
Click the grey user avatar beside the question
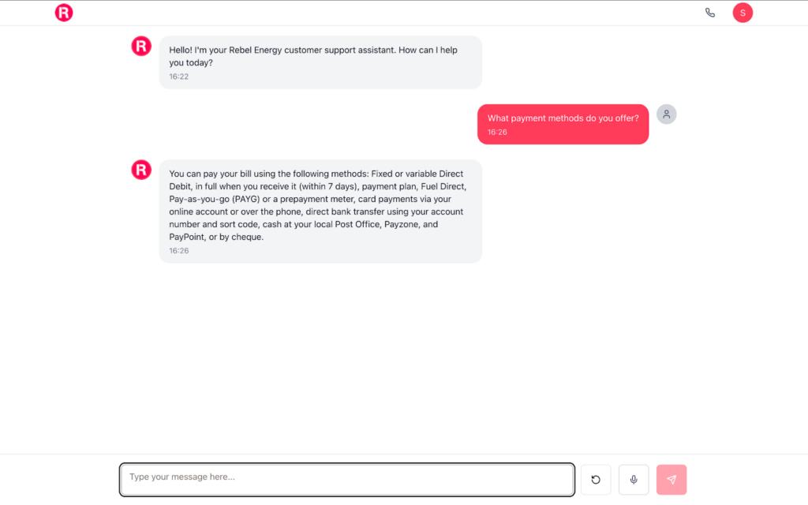(667, 114)
